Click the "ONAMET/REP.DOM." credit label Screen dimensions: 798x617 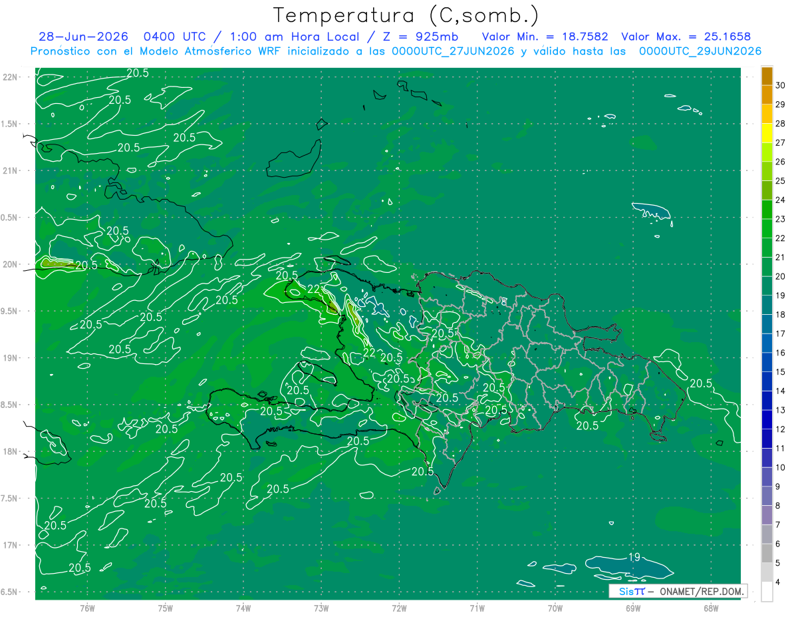[x=701, y=591]
